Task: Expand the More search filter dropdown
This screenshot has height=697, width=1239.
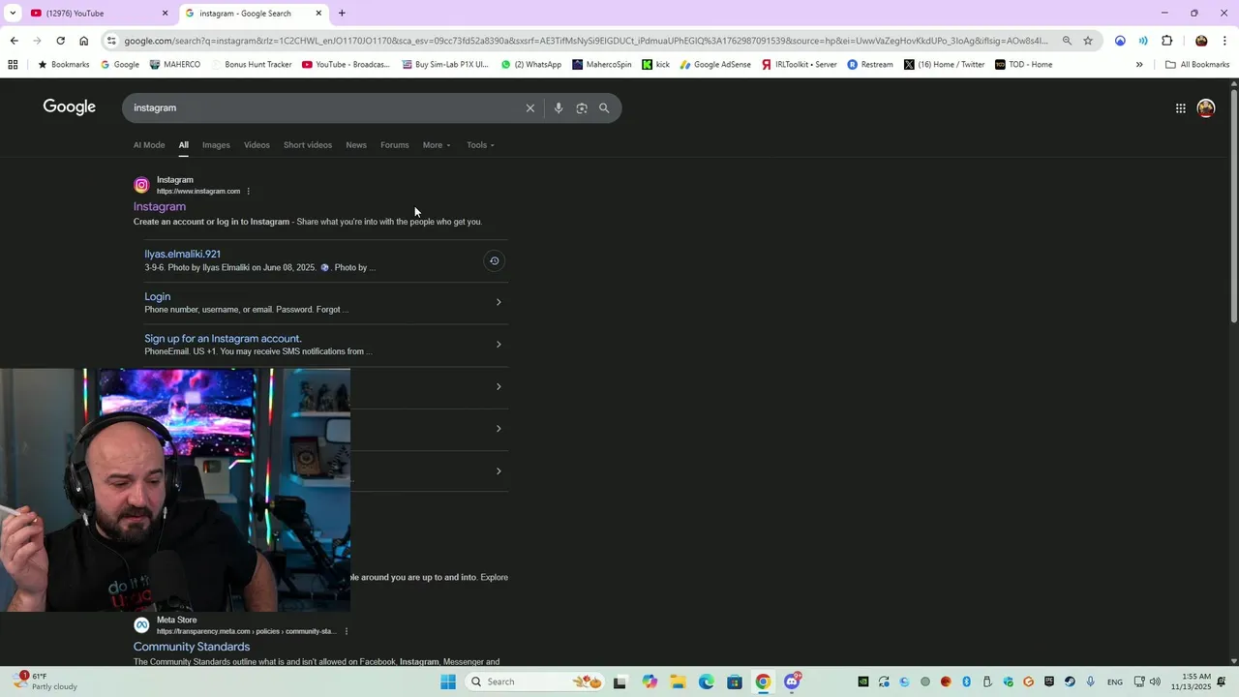Action: pos(437,145)
